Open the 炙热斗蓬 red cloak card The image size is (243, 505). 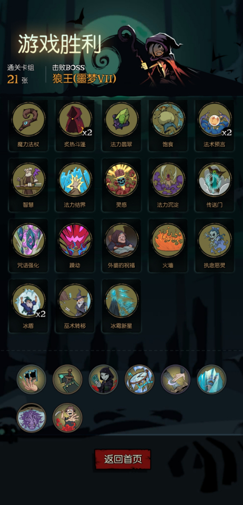click(x=75, y=119)
